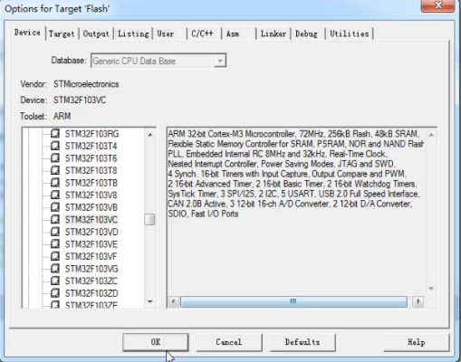Go to the Debug tab
The height and width of the screenshot is (362, 461).
306,33
